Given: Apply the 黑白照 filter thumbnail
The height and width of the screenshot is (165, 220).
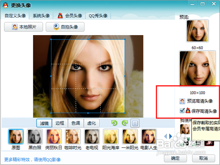Looking at the screenshot, I should point(35,136).
